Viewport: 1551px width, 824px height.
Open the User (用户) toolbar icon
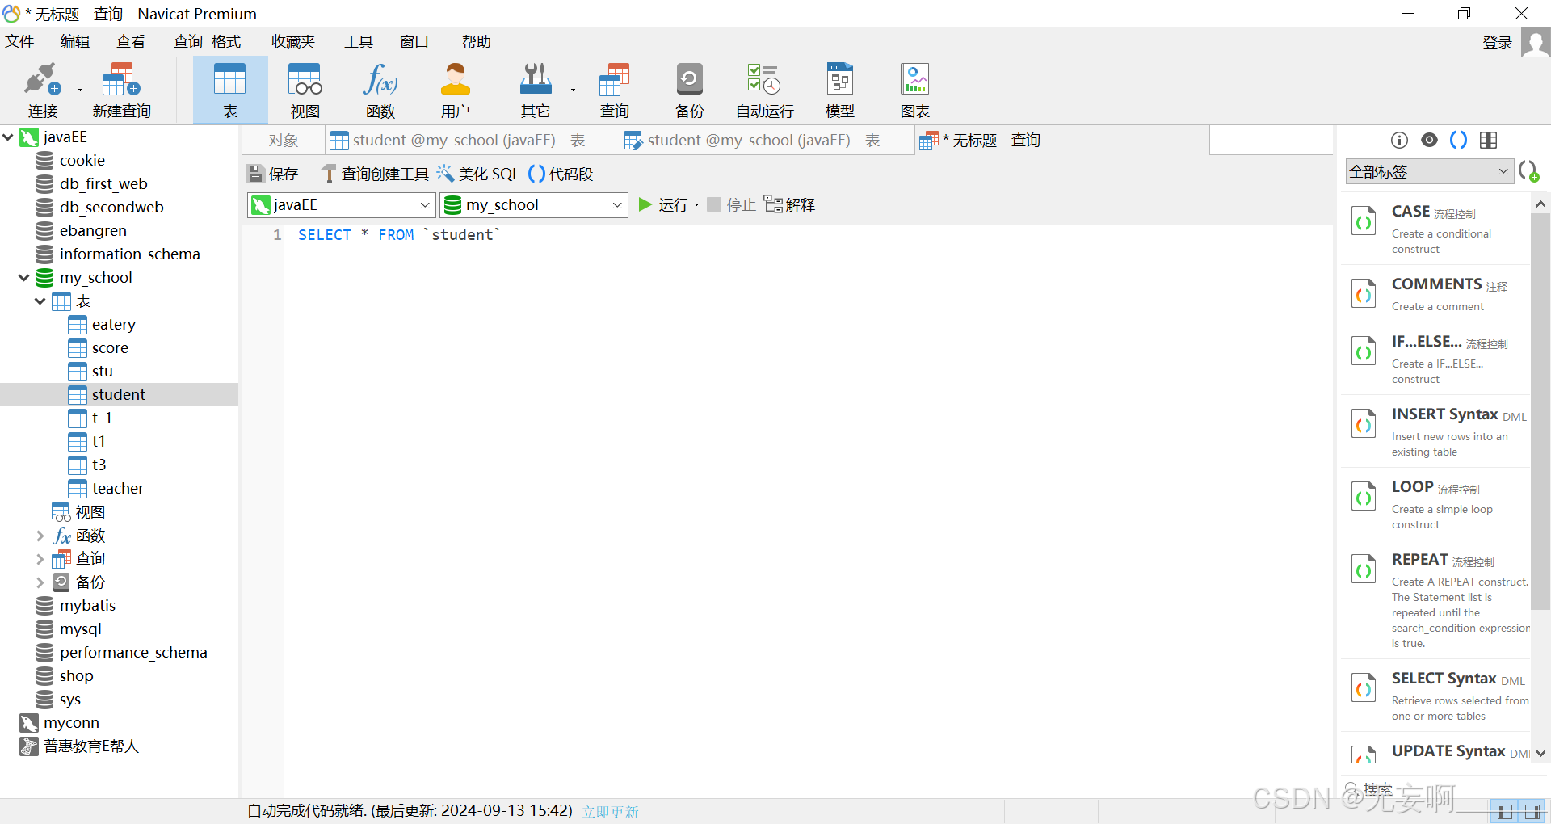coord(456,90)
